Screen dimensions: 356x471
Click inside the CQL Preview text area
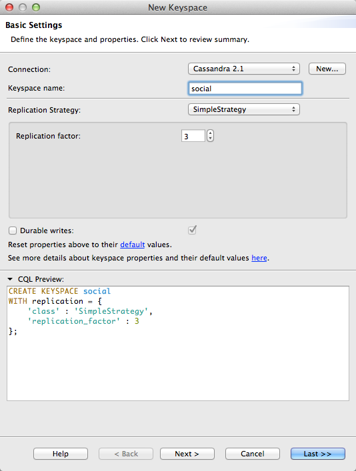coord(178,343)
